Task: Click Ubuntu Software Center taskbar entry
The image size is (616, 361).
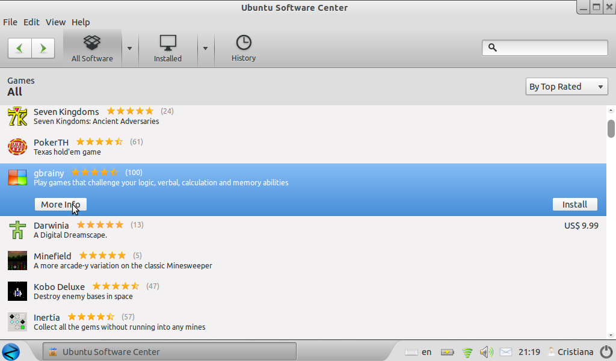Action: coord(169,351)
